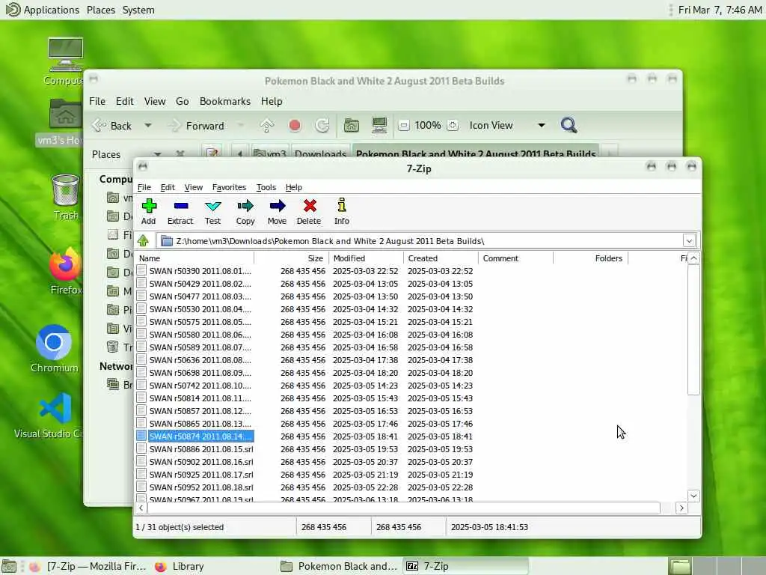Click the red Stop icon in file manager
Viewport: 766px width, 575px height.
[295, 126]
